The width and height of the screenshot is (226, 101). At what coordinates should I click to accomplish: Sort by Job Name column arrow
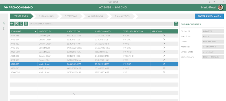coord(36,31)
